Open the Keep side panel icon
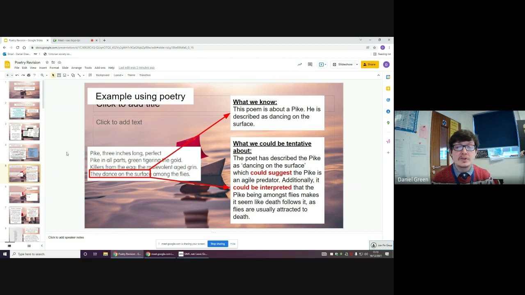525x295 pixels. click(388, 88)
